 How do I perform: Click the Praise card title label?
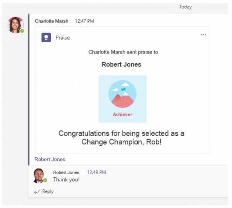point(63,38)
